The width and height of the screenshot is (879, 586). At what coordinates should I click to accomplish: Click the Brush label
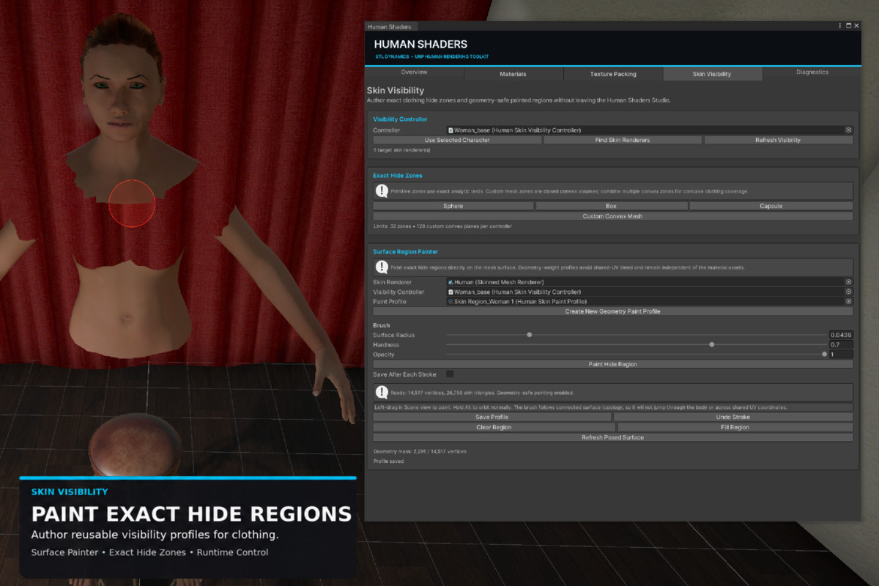coord(382,325)
